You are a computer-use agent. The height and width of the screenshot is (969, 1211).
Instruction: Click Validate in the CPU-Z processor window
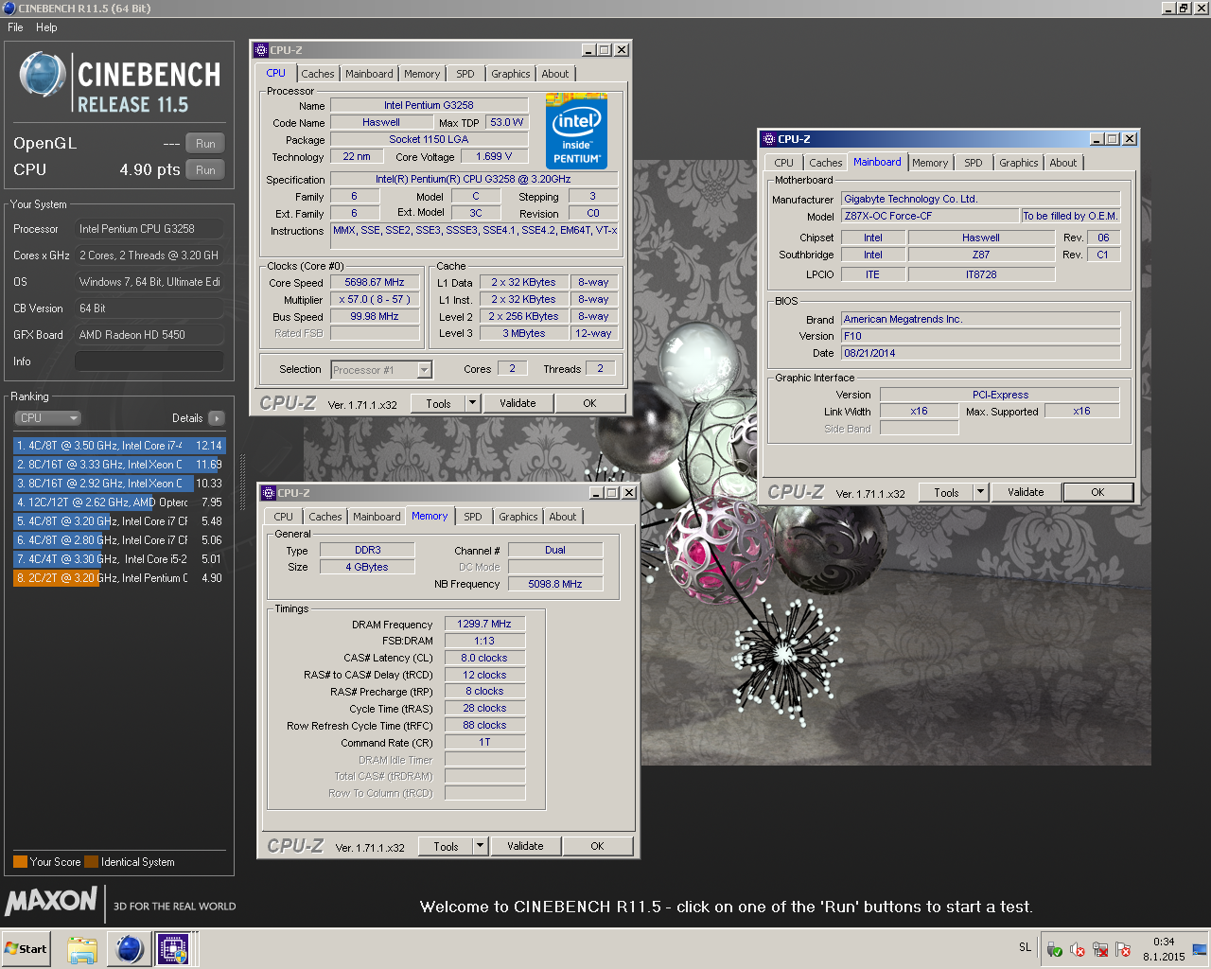518,403
